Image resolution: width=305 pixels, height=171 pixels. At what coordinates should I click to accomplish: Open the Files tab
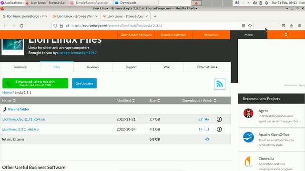[57, 67]
